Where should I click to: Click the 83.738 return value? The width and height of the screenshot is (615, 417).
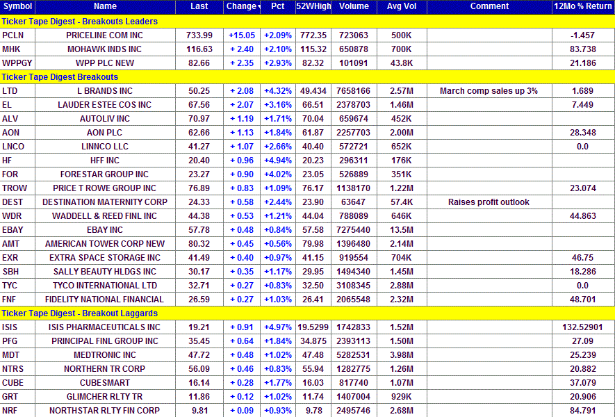point(583,49)
